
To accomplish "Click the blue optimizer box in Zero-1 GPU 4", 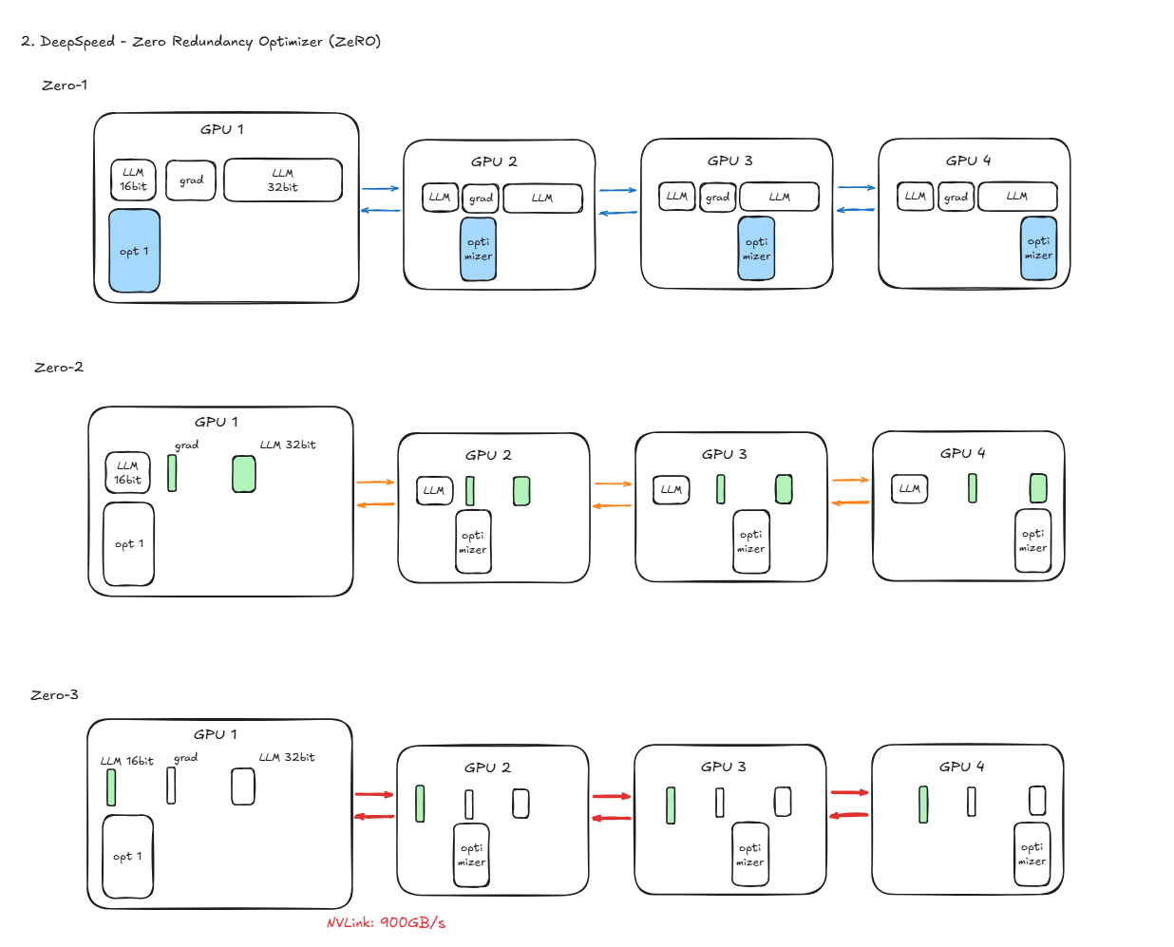I will coord(1038,248).
